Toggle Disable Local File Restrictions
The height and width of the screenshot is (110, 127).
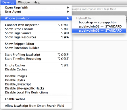(x=36, y=92)
